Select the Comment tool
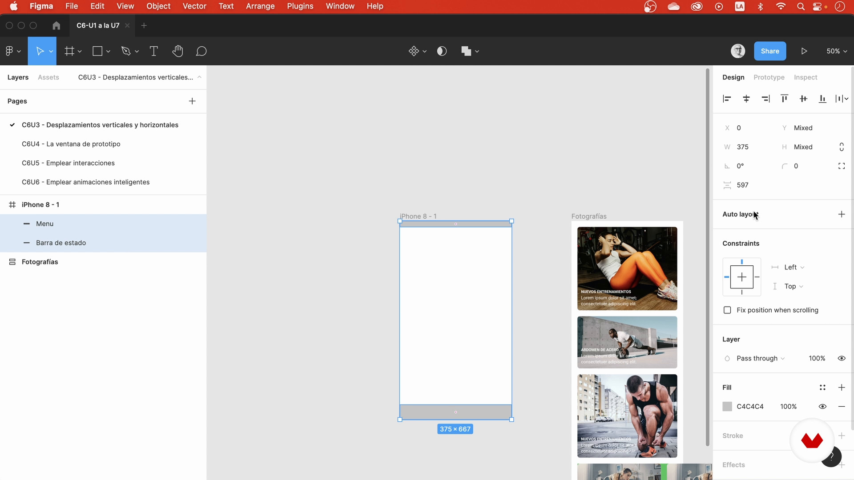854x480 pixels. click(x=201, y=51)
